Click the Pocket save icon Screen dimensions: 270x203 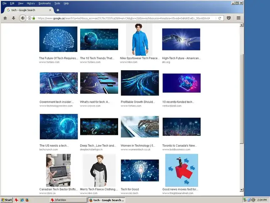tap(229, 18)
